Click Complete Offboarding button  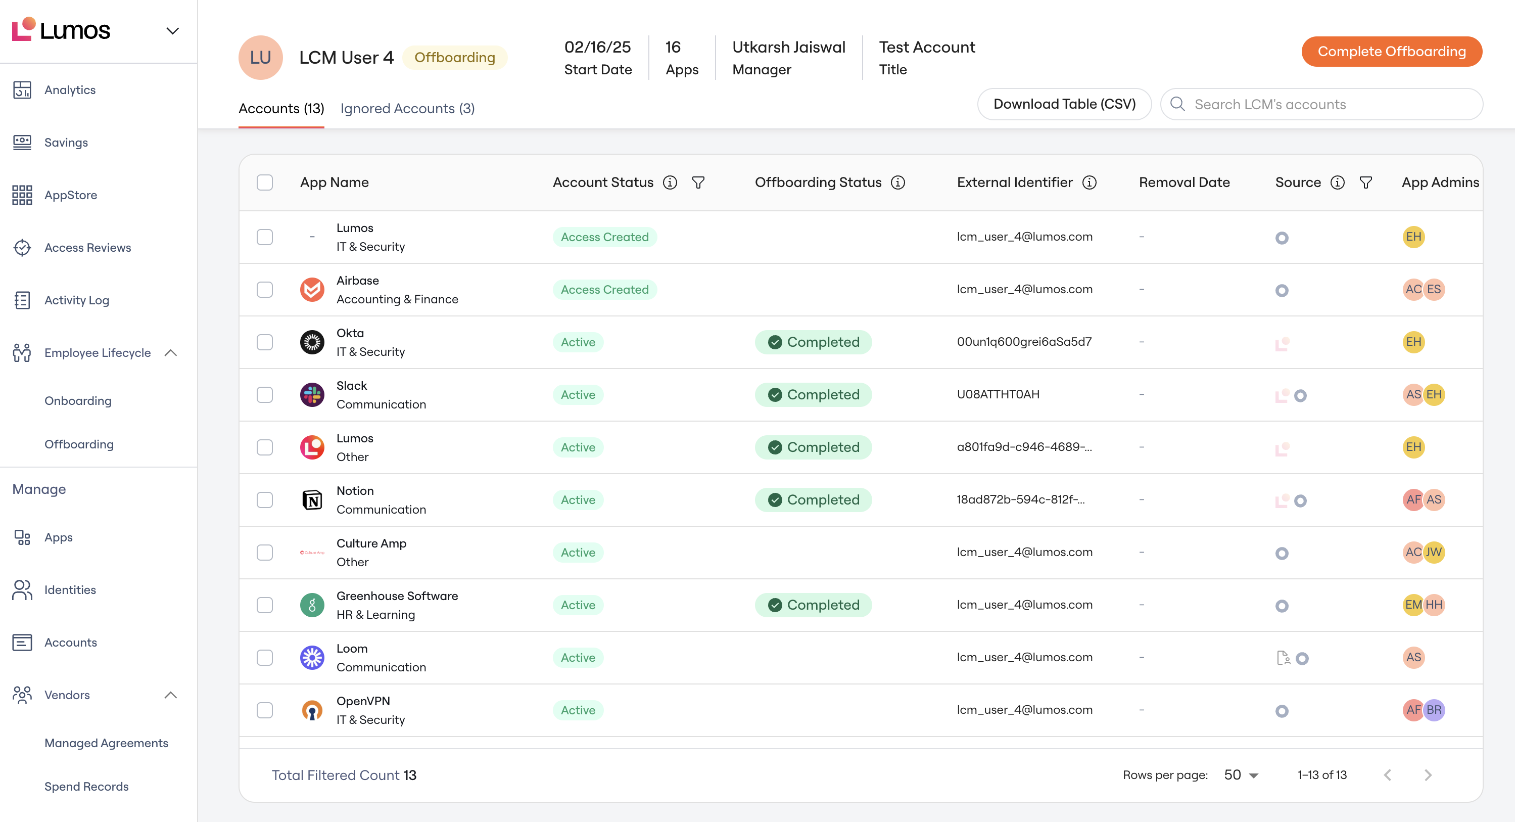click(x=1392, y=51)
